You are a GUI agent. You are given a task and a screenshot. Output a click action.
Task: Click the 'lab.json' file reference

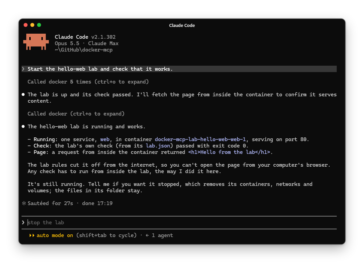(158, 146)
